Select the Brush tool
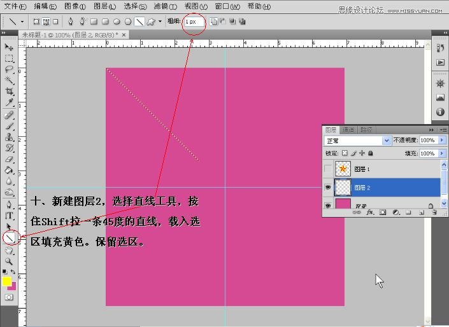Viewport: 449px width, 327px height. point(9,126)
